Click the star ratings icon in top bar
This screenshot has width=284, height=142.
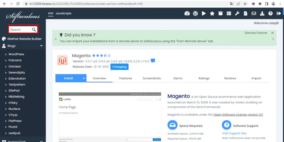[212, 13]
